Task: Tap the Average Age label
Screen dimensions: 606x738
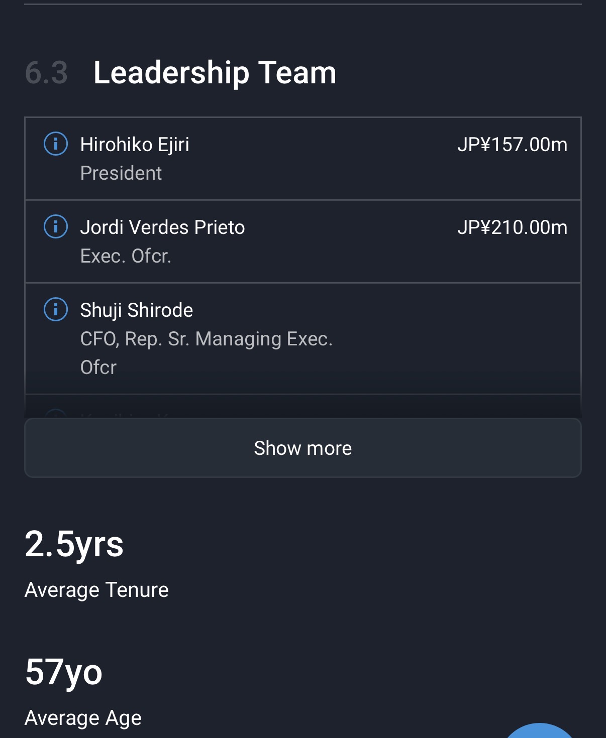Action: click(83, 718)
